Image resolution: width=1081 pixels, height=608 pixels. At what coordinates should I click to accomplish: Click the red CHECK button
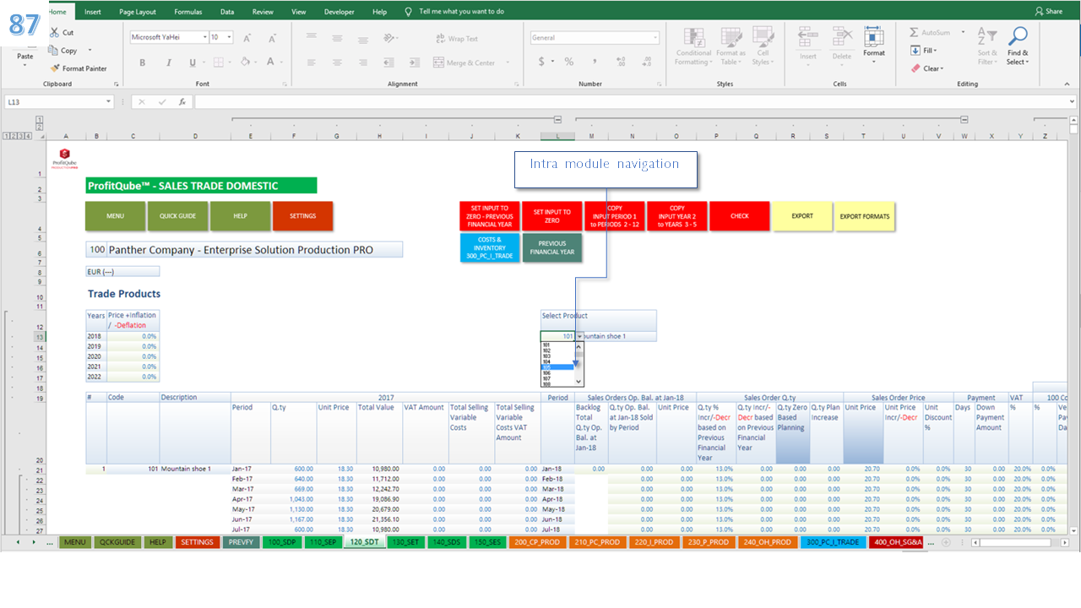(x=740, y=216)
